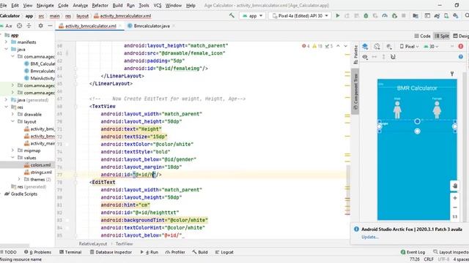Click the Update link in notification
469x263 pixels.
(x=370, y=237)
